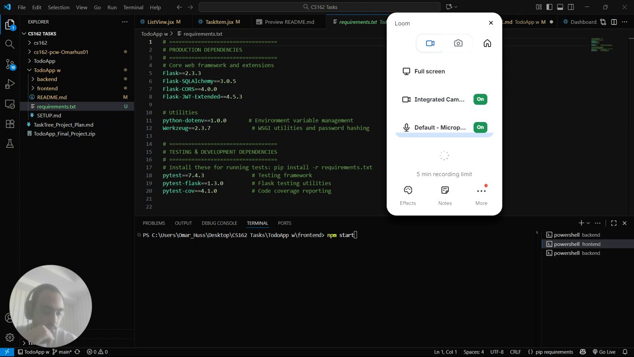Select Loom video recording mode
This screenshot has width=634, height=357.
430,43
